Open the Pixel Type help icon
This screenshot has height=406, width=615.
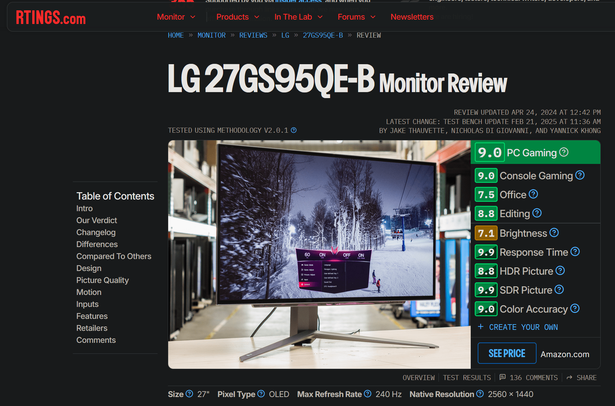tap(261, 394)
